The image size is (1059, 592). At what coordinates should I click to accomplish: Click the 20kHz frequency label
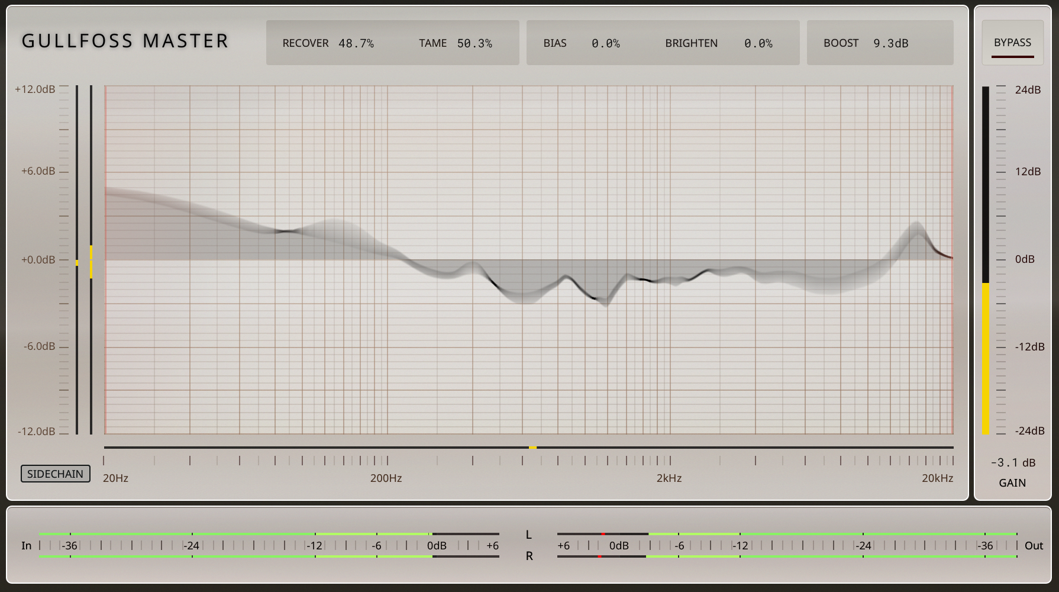coord(937,478)
